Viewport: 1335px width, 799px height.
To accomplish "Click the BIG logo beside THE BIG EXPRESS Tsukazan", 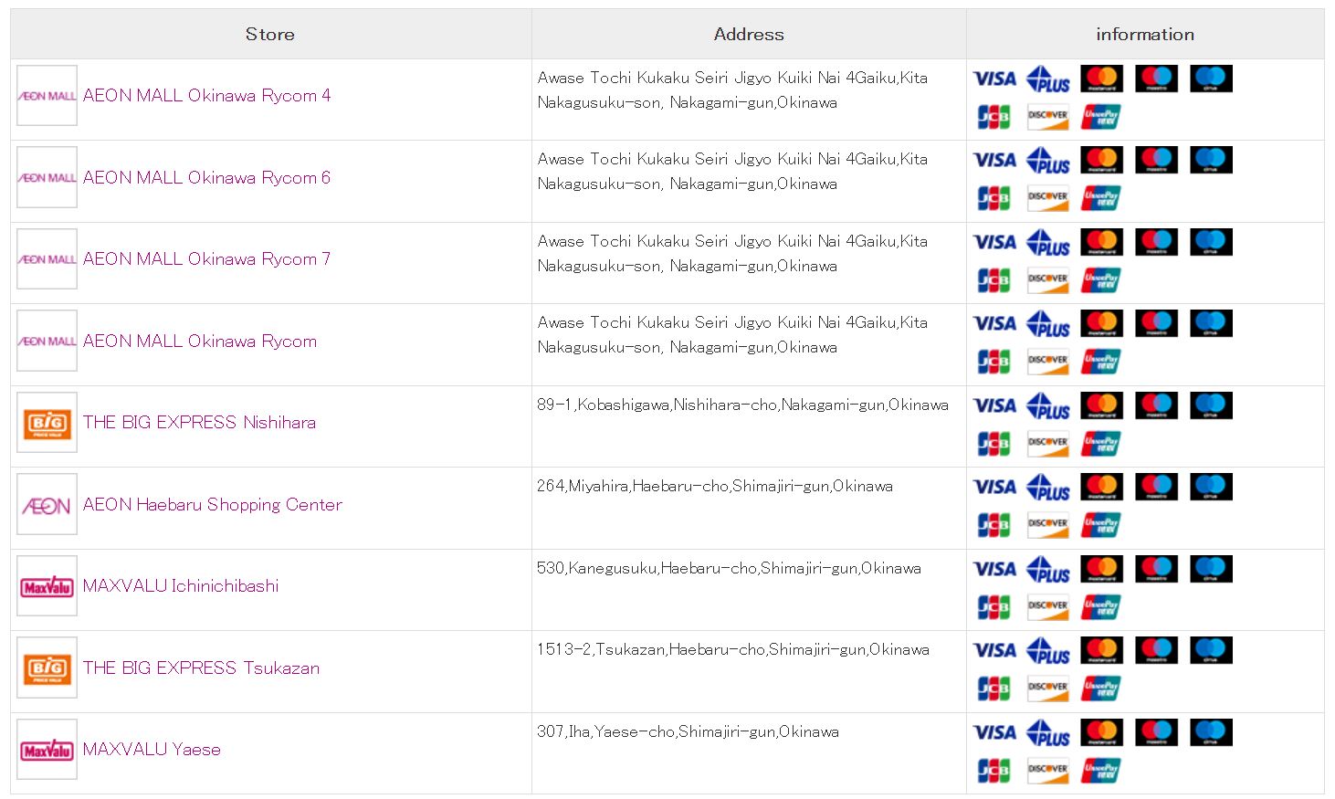I will point(47,668).
